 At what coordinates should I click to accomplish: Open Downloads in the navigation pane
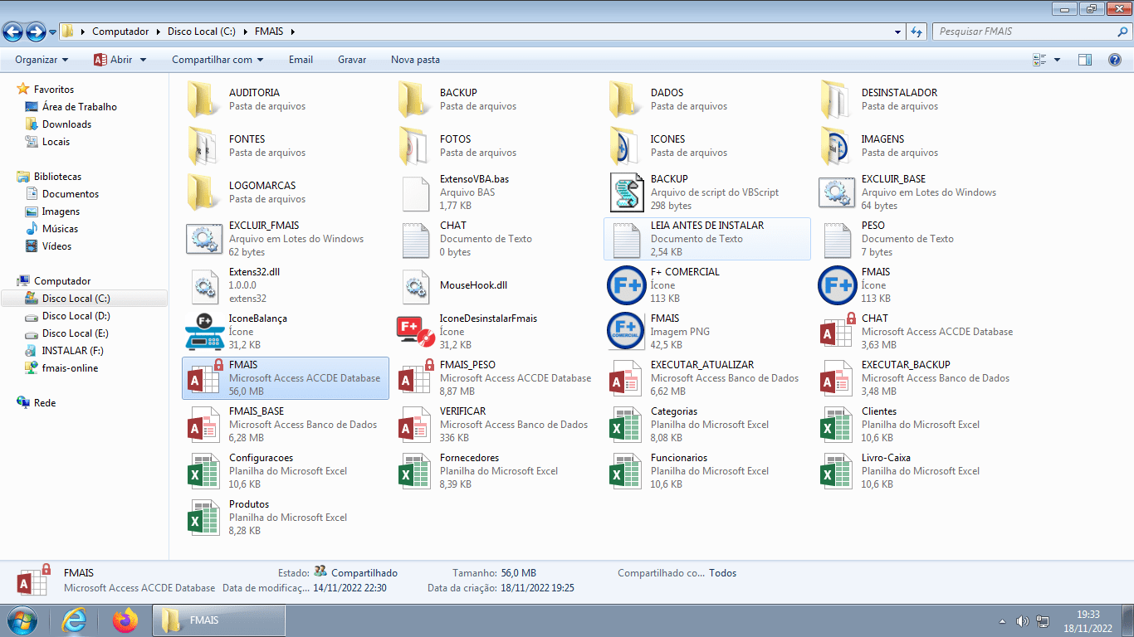66,124
